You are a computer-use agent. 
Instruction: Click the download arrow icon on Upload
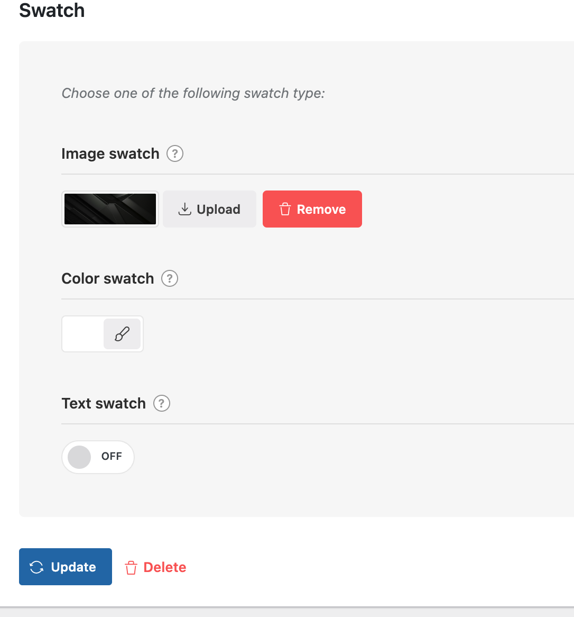[x=184, y=210]
